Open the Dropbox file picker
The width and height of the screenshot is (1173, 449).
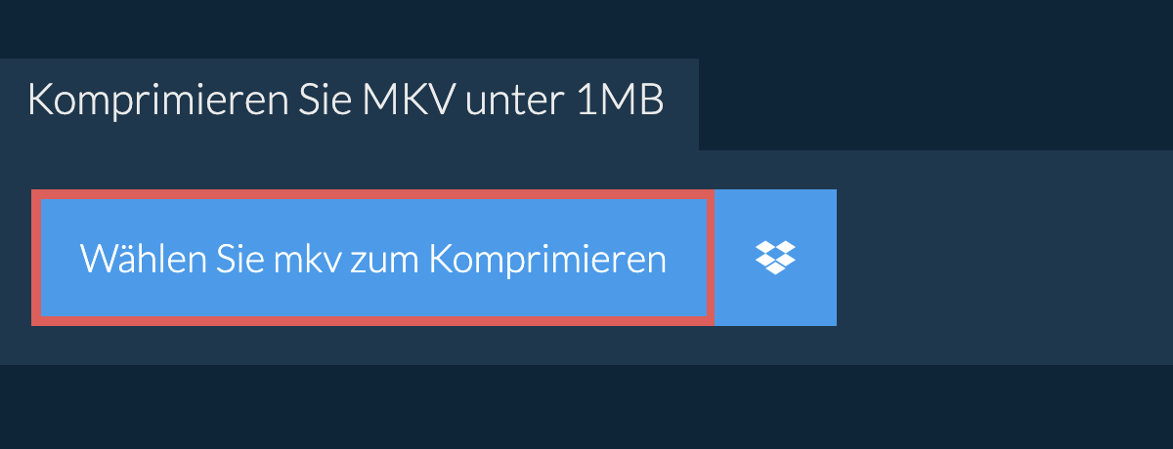[x=775, y=258]
